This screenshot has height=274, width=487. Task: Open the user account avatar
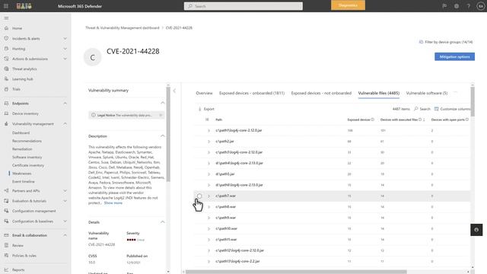[x=480, y=6]
